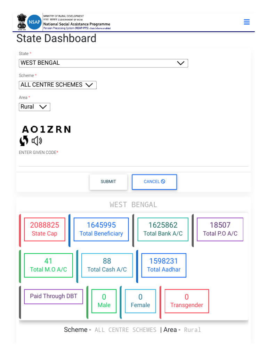Click the Paid Through DBT tile

(x=54, y=296)
